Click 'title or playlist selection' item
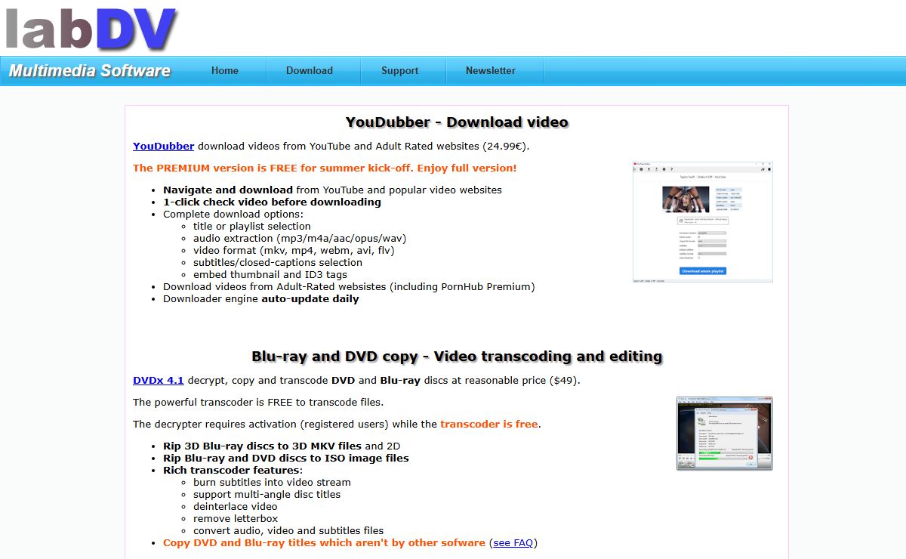This screenshot has width=906, height=559. coord(252,226)
